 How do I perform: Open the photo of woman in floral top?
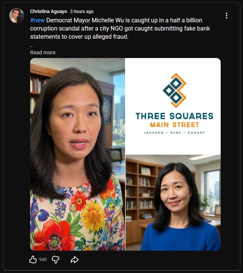77,154
